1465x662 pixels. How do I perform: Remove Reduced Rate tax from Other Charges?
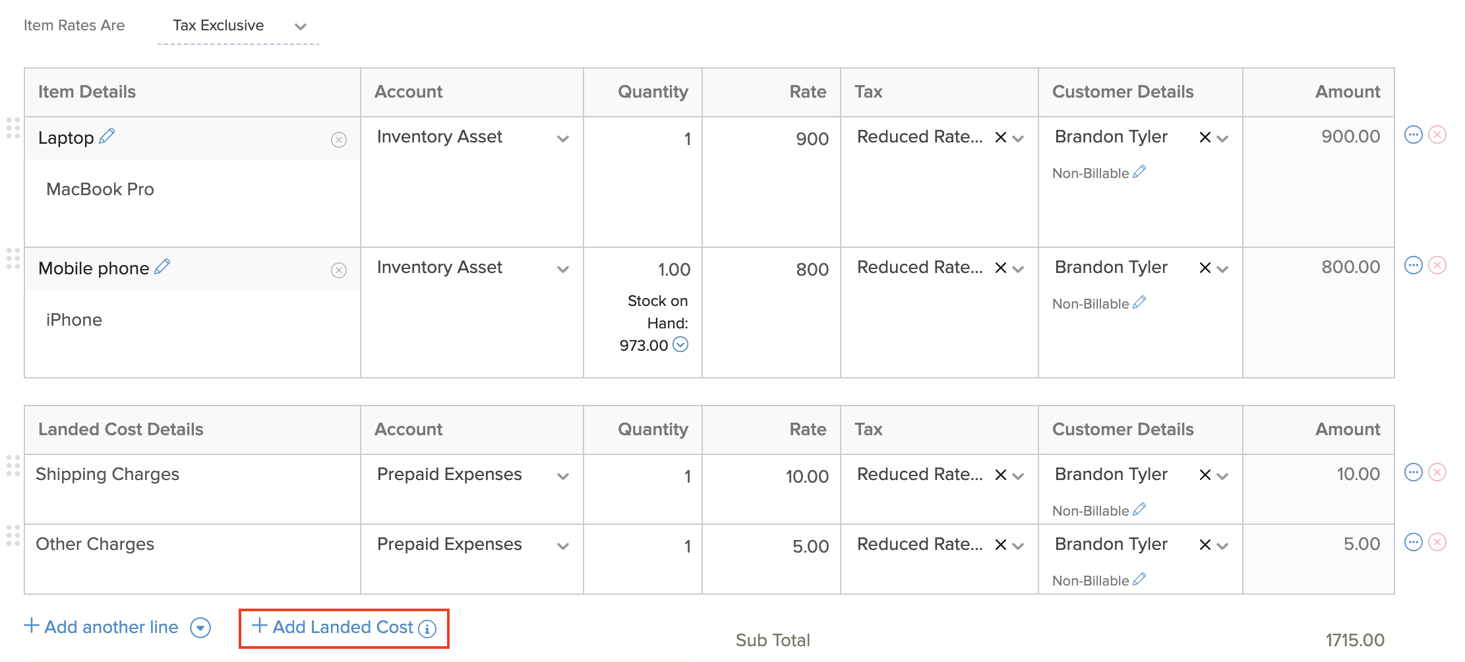point(1000,544)
